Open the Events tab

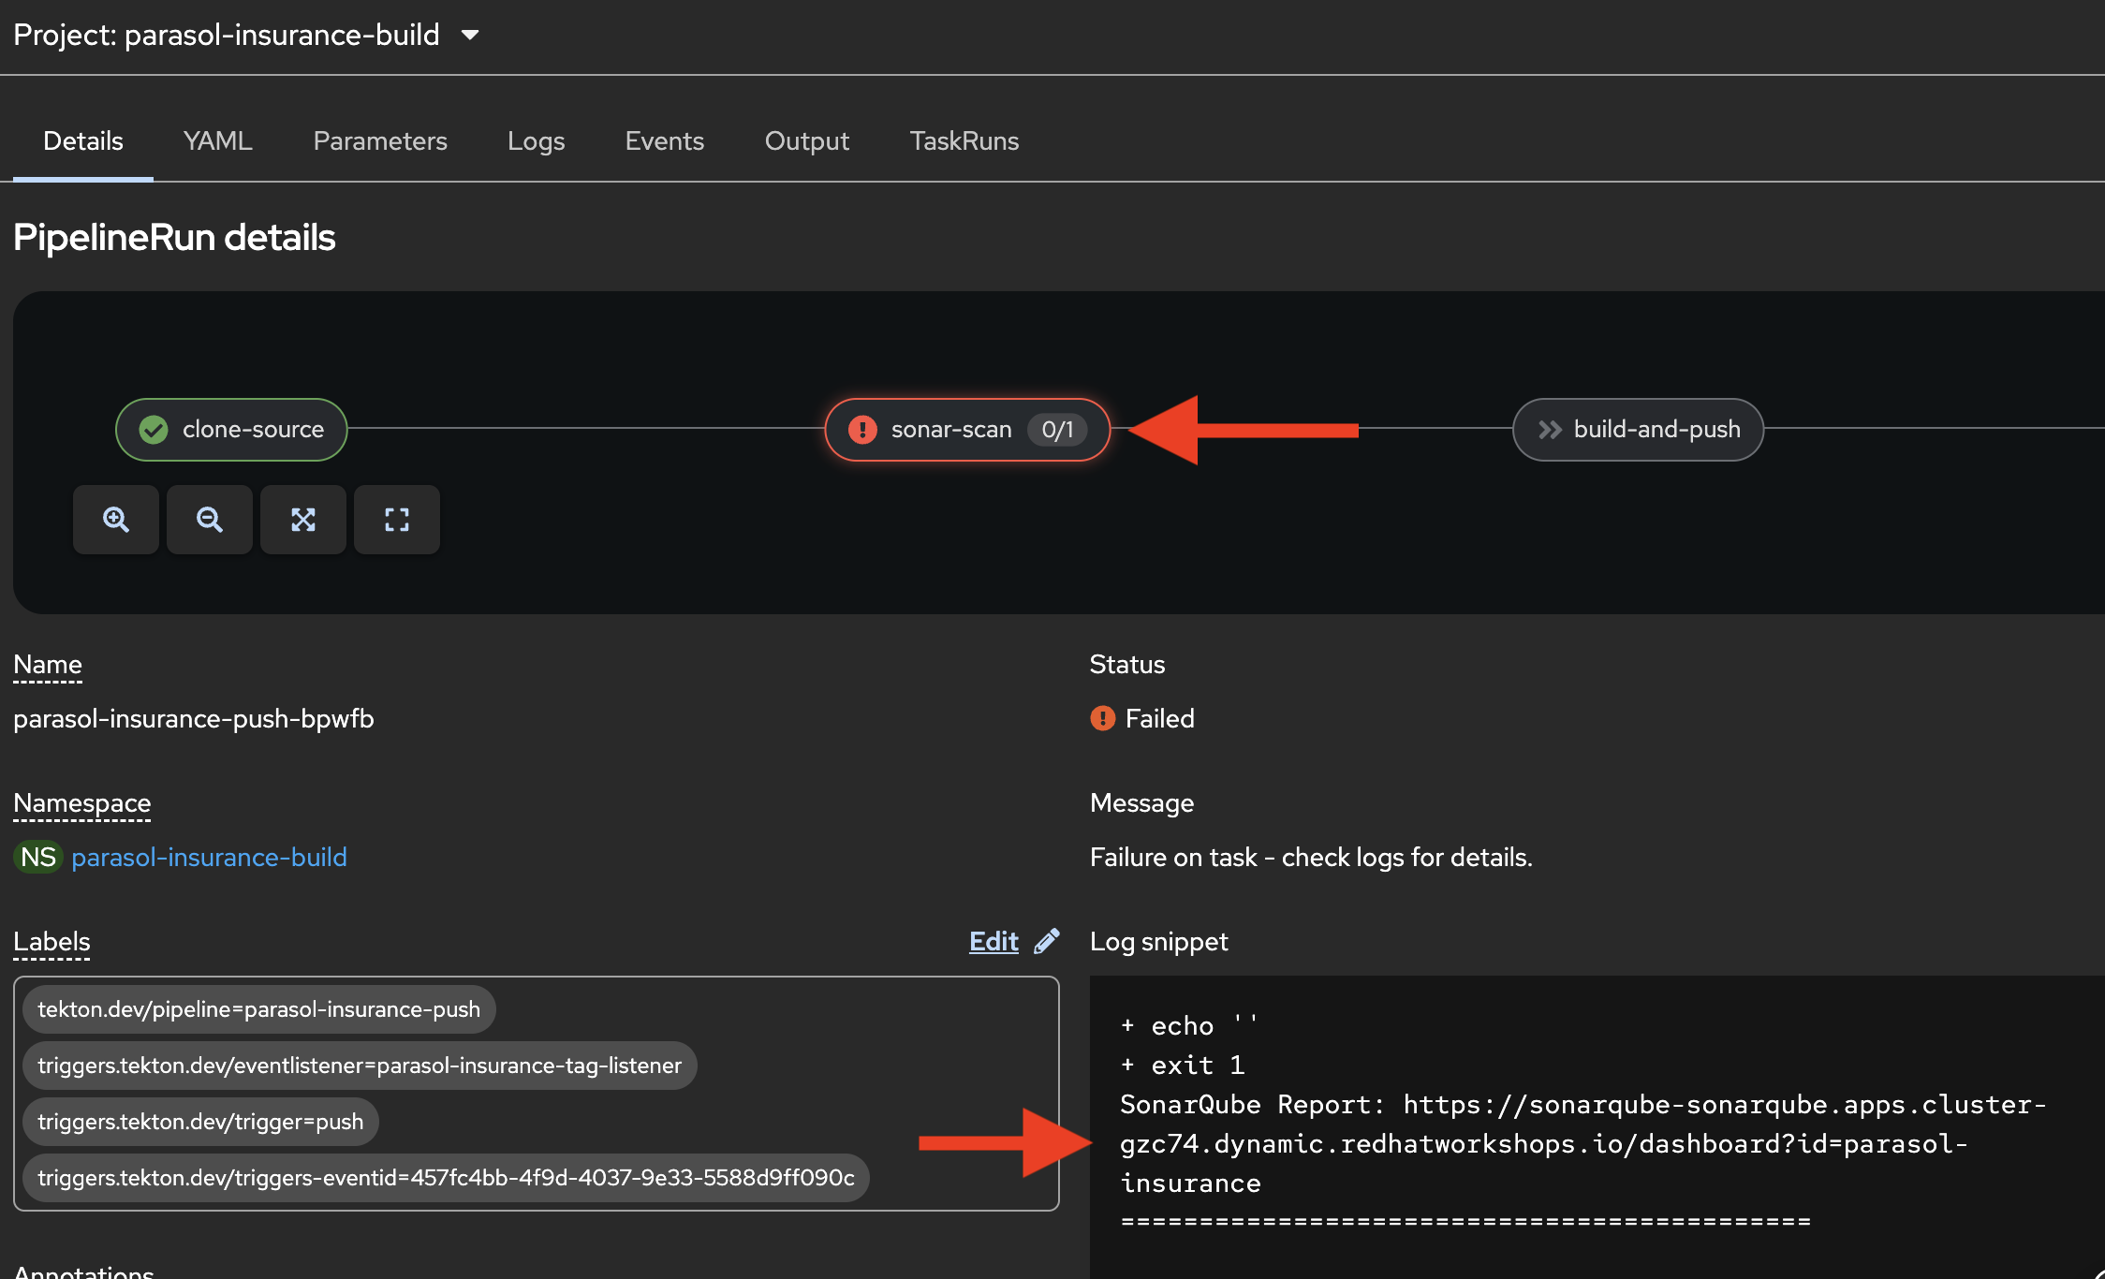(x=664, y=141)
